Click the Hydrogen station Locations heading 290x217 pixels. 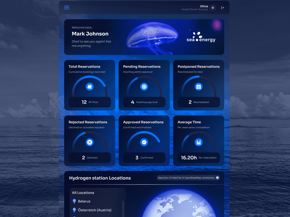click(100, 178)
